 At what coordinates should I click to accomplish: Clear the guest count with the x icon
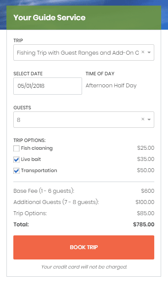point(143,119)
